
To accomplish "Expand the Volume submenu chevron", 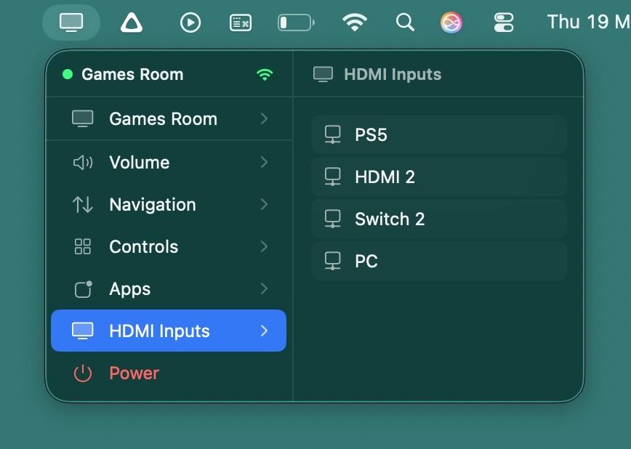I will coord(264,162).
